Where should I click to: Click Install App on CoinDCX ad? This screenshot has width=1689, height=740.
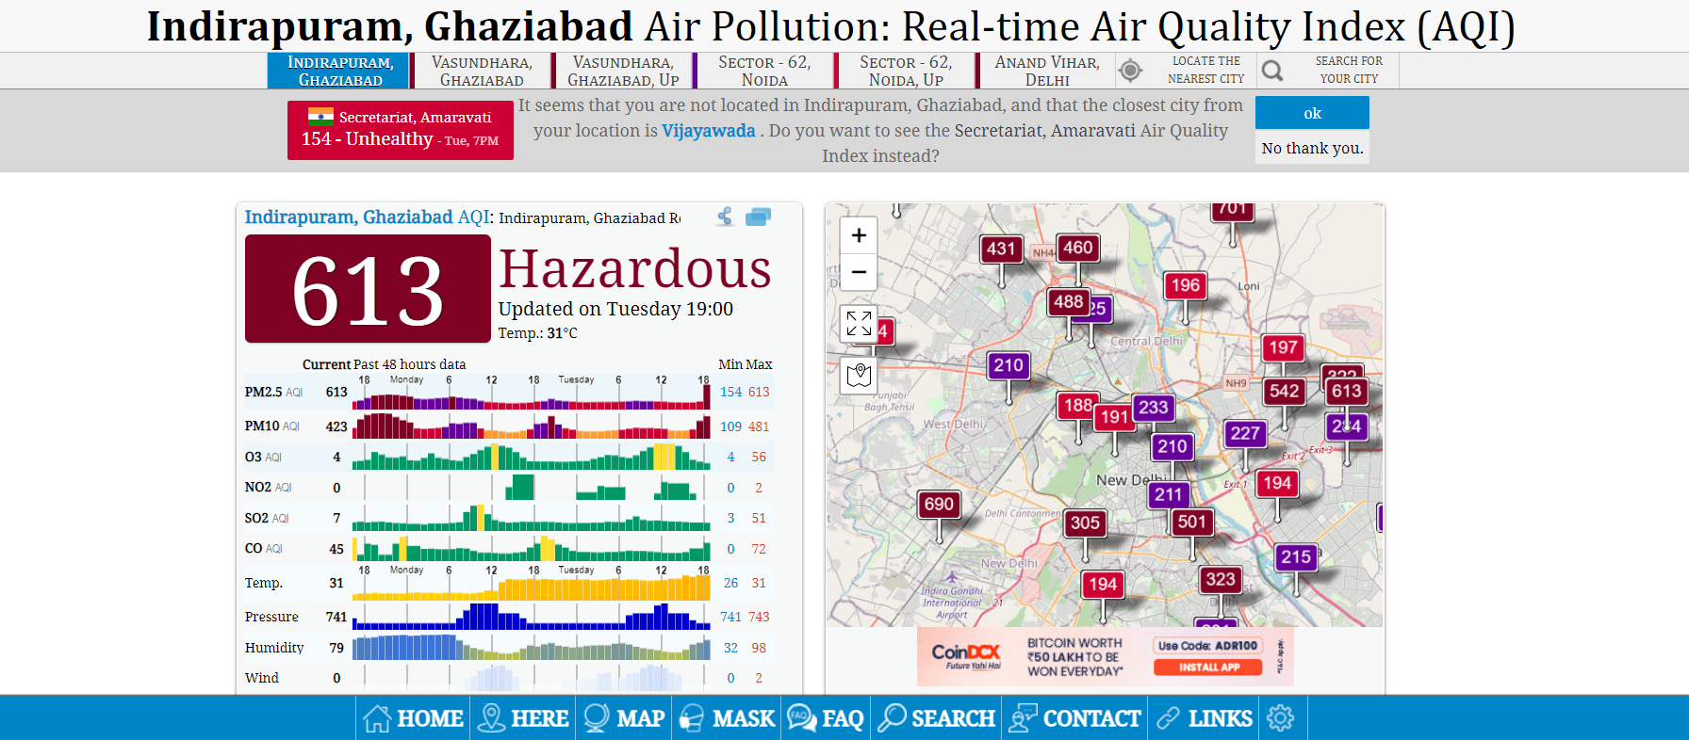[1209, 668]
